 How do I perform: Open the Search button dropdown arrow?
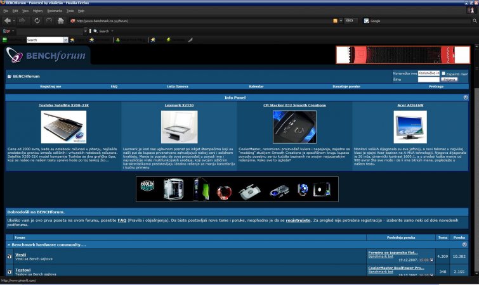pyautogui.click(x=112, y=31)
